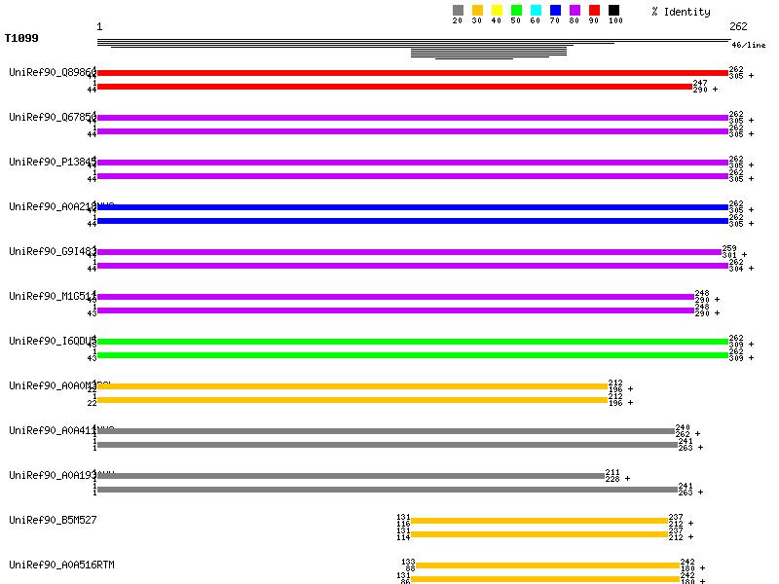Viewport: 779px width, 584px height.
Task: Click the '% Identity' legend title
Action: point(681,12)
